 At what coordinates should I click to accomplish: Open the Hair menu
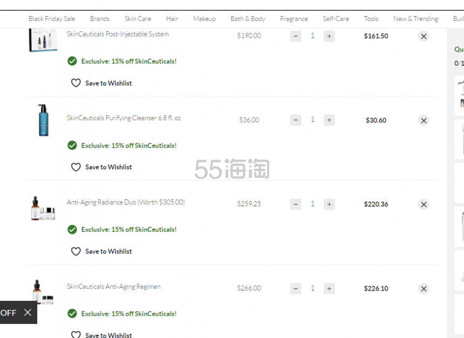(x=172, y=19)
